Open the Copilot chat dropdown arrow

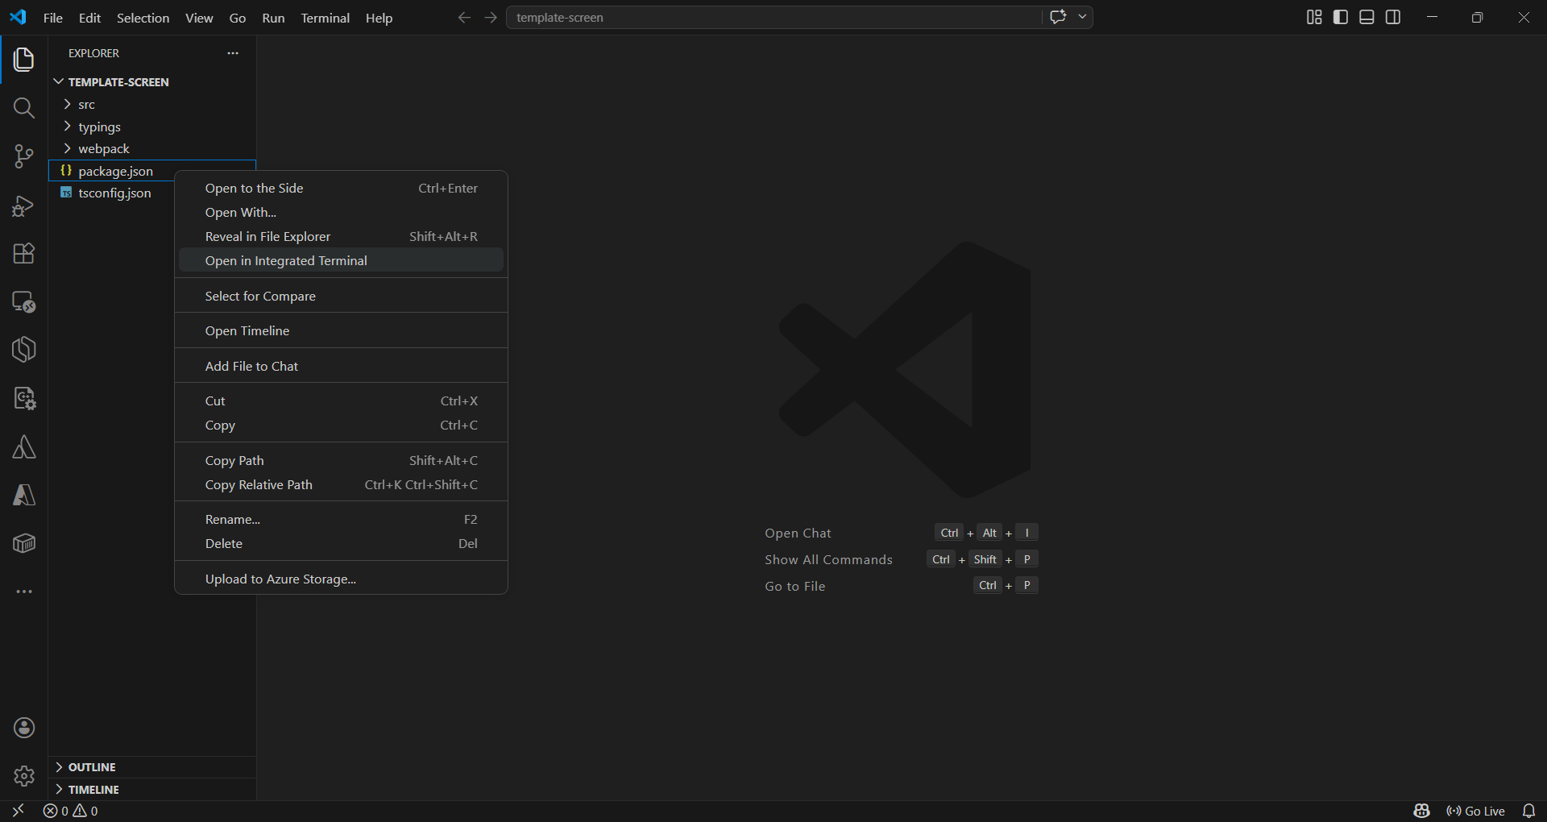1082,17
